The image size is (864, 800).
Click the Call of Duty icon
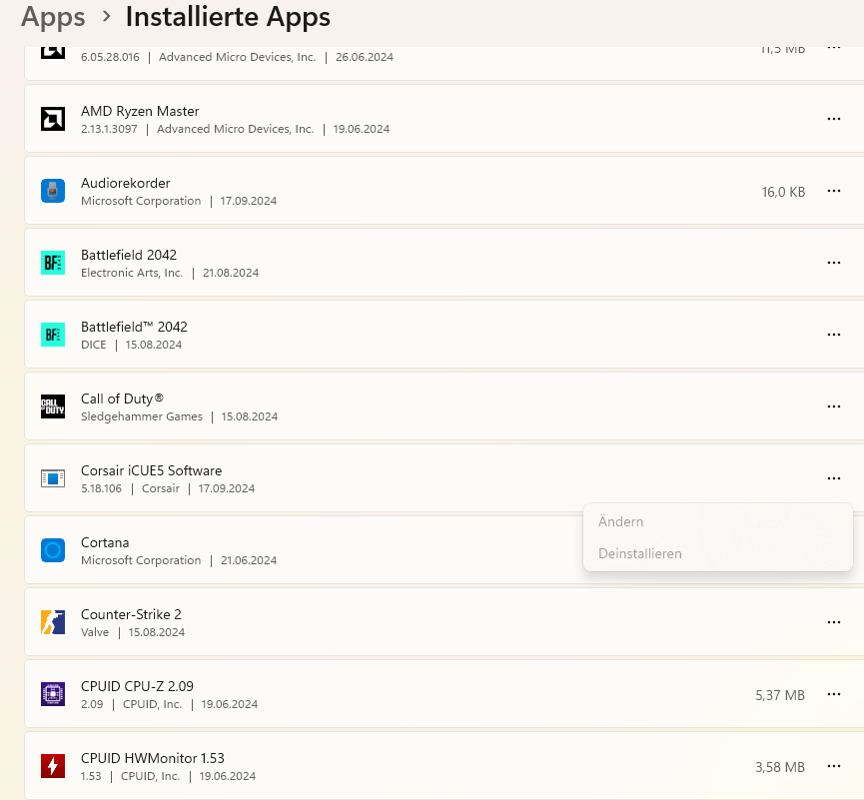coord(53,406)
